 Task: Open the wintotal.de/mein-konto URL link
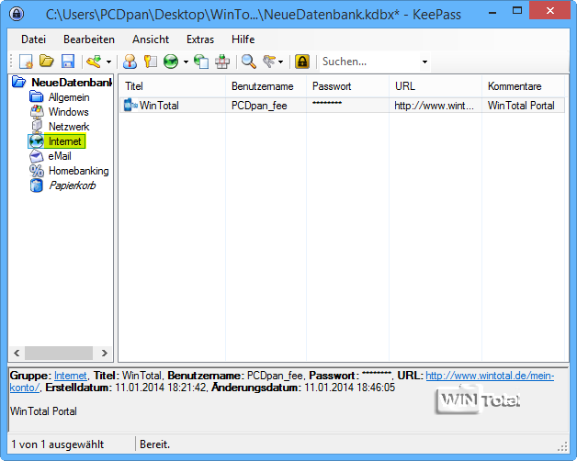(490, 376)
